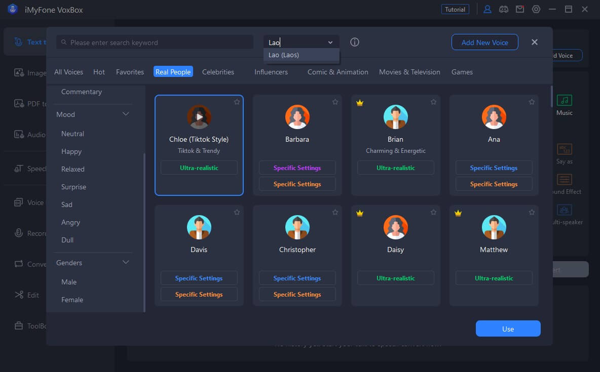This screenshot has width=600, height=372.
Task: Toggle favorite star on Daisy card
Action: 434,212
